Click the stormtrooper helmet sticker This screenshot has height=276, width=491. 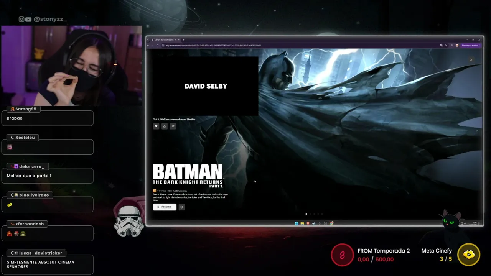(x=129, y=221)
